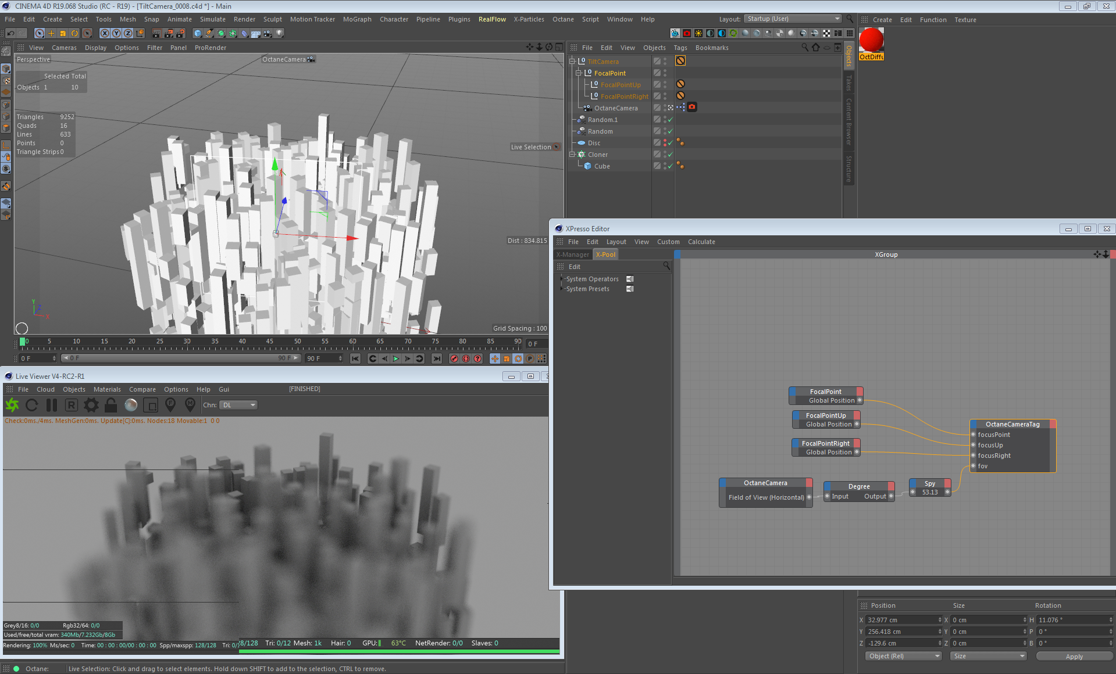Click the clay render sphere icon
Screen dimensions: 1116x674
(131, 405)
